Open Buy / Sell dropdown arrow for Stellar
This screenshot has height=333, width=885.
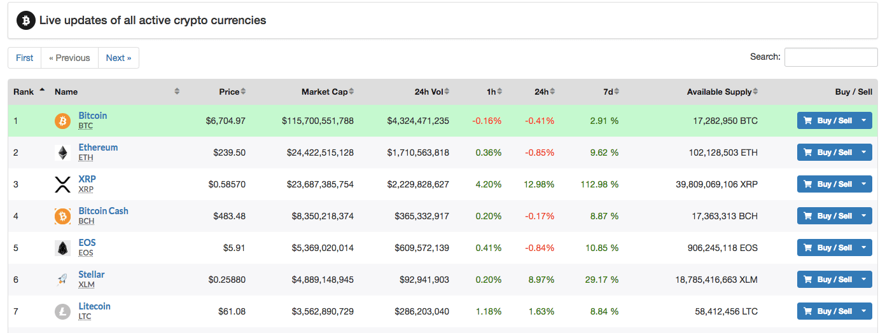[x=864, y=280]
